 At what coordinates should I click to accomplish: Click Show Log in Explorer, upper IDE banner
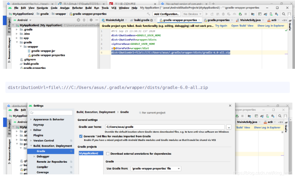pyautogui.click(x=271, y=26)
